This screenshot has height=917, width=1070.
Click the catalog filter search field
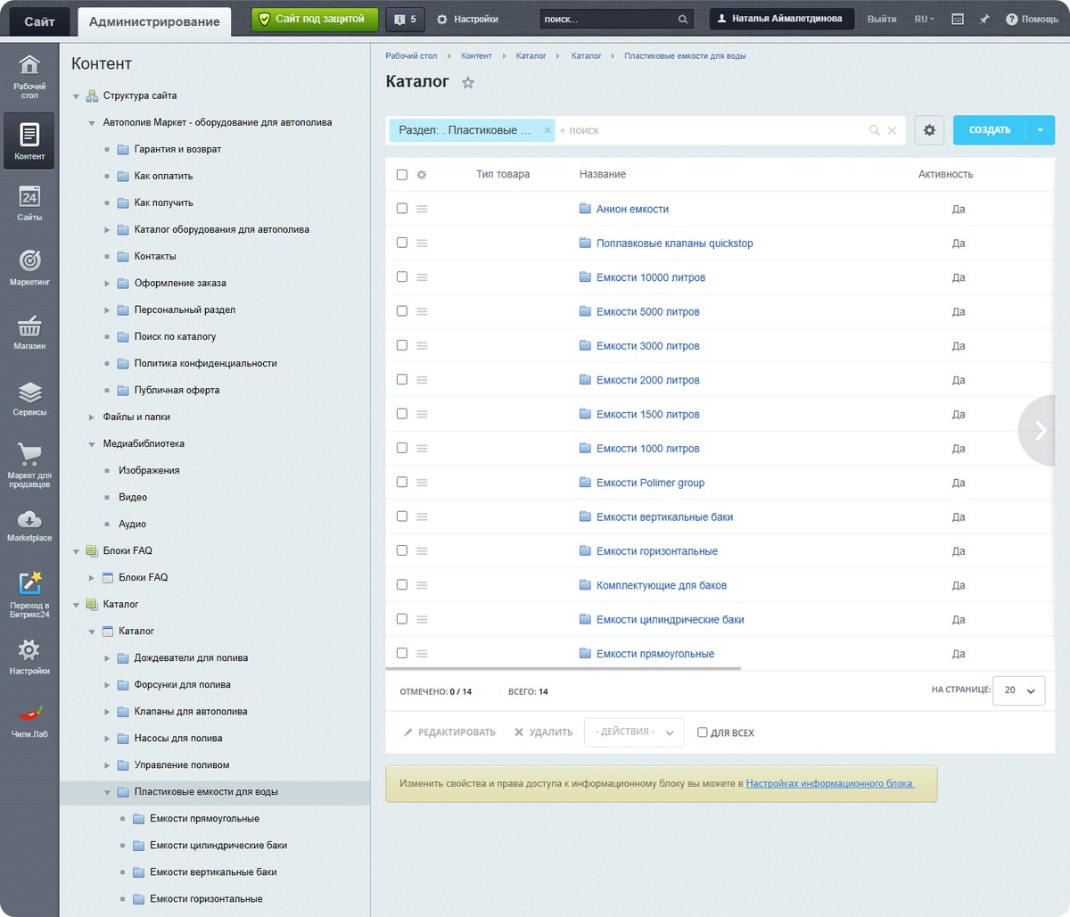[711, 130]
